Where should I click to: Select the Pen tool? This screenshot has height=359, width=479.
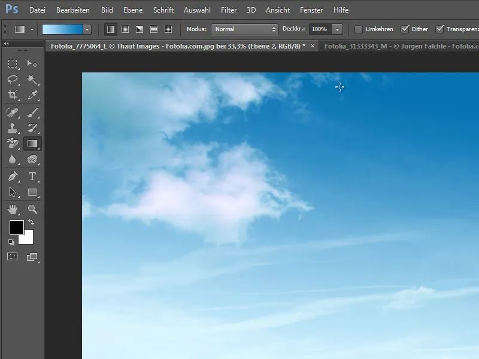click(x=13, y=177)
